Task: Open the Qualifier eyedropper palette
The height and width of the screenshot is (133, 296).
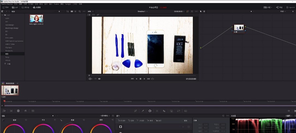Action: pyautogui.click(x=143, y=111)
